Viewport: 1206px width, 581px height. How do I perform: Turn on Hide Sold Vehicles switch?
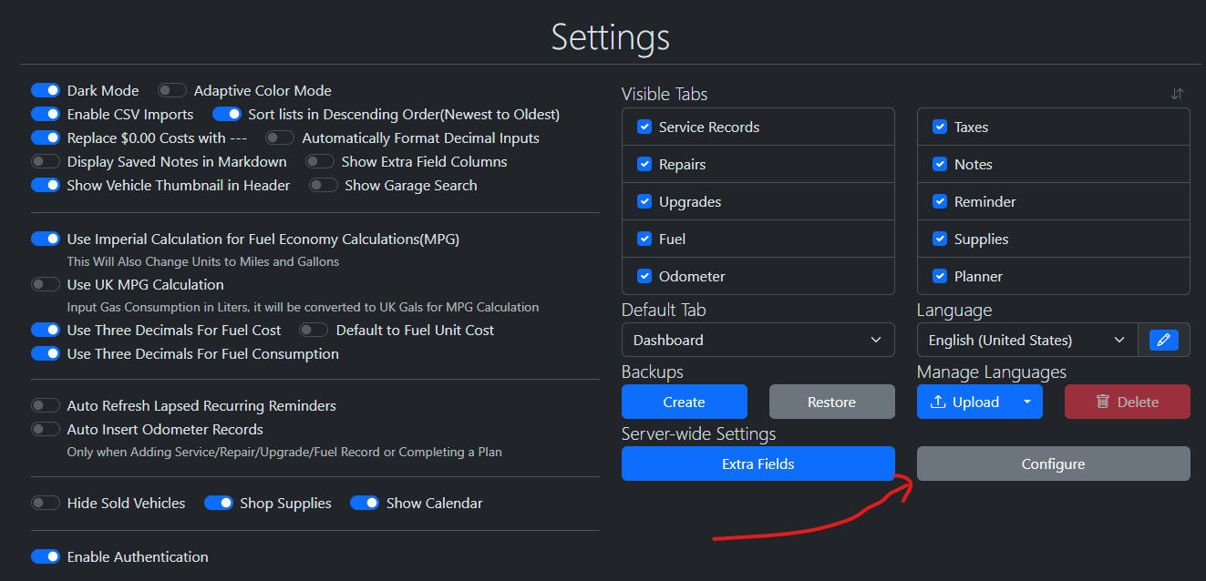[x=46, y=504]
